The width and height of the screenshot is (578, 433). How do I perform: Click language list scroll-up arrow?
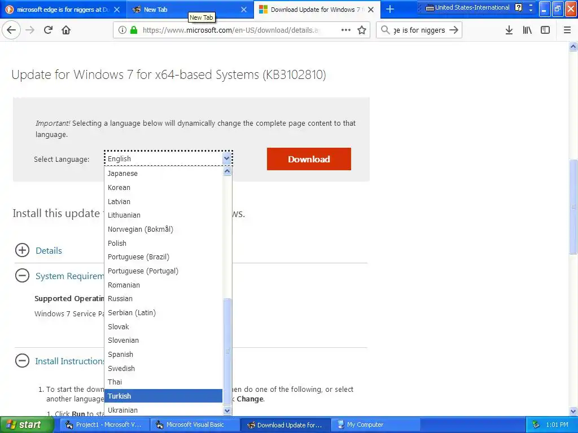[227, 171]
